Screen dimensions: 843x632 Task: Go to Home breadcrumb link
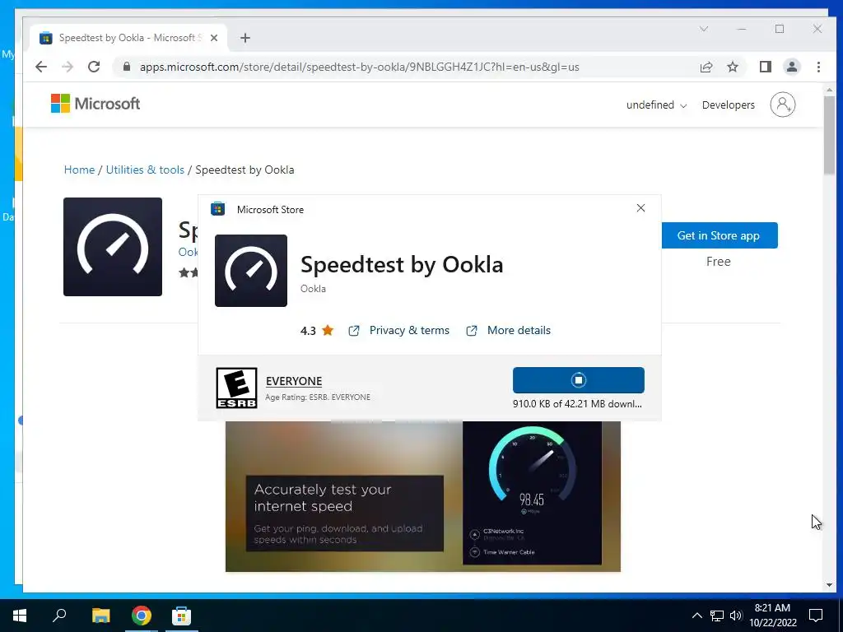pos(79,170)
